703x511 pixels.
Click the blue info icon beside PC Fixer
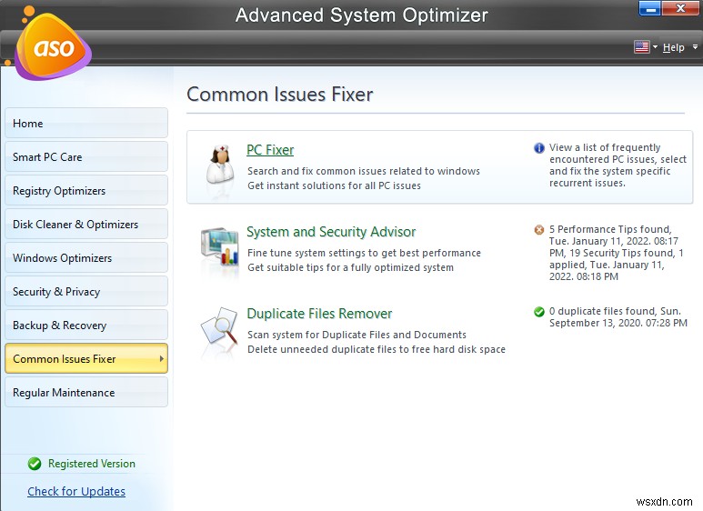click(539, 148)
